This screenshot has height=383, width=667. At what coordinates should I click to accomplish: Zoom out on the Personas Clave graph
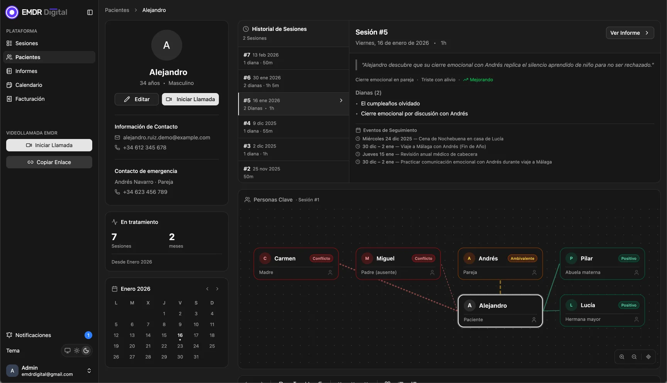coord(634,357)
